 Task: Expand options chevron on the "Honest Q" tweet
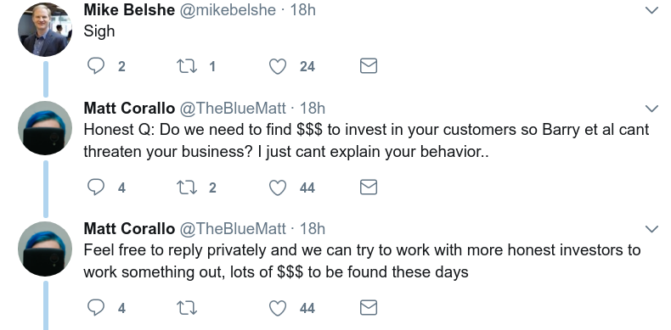[x=651, y=109]
